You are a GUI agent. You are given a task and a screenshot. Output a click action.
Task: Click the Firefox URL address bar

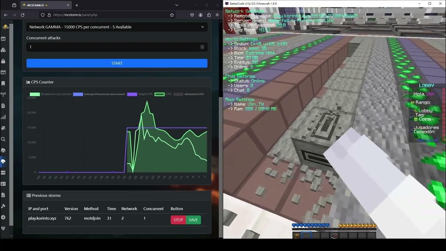pyautogui.click(x=108, y=15)
